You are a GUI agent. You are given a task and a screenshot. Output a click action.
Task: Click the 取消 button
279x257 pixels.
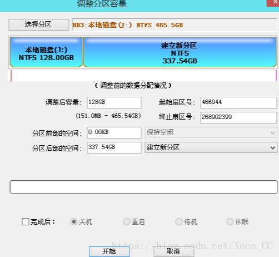point(174,251)
